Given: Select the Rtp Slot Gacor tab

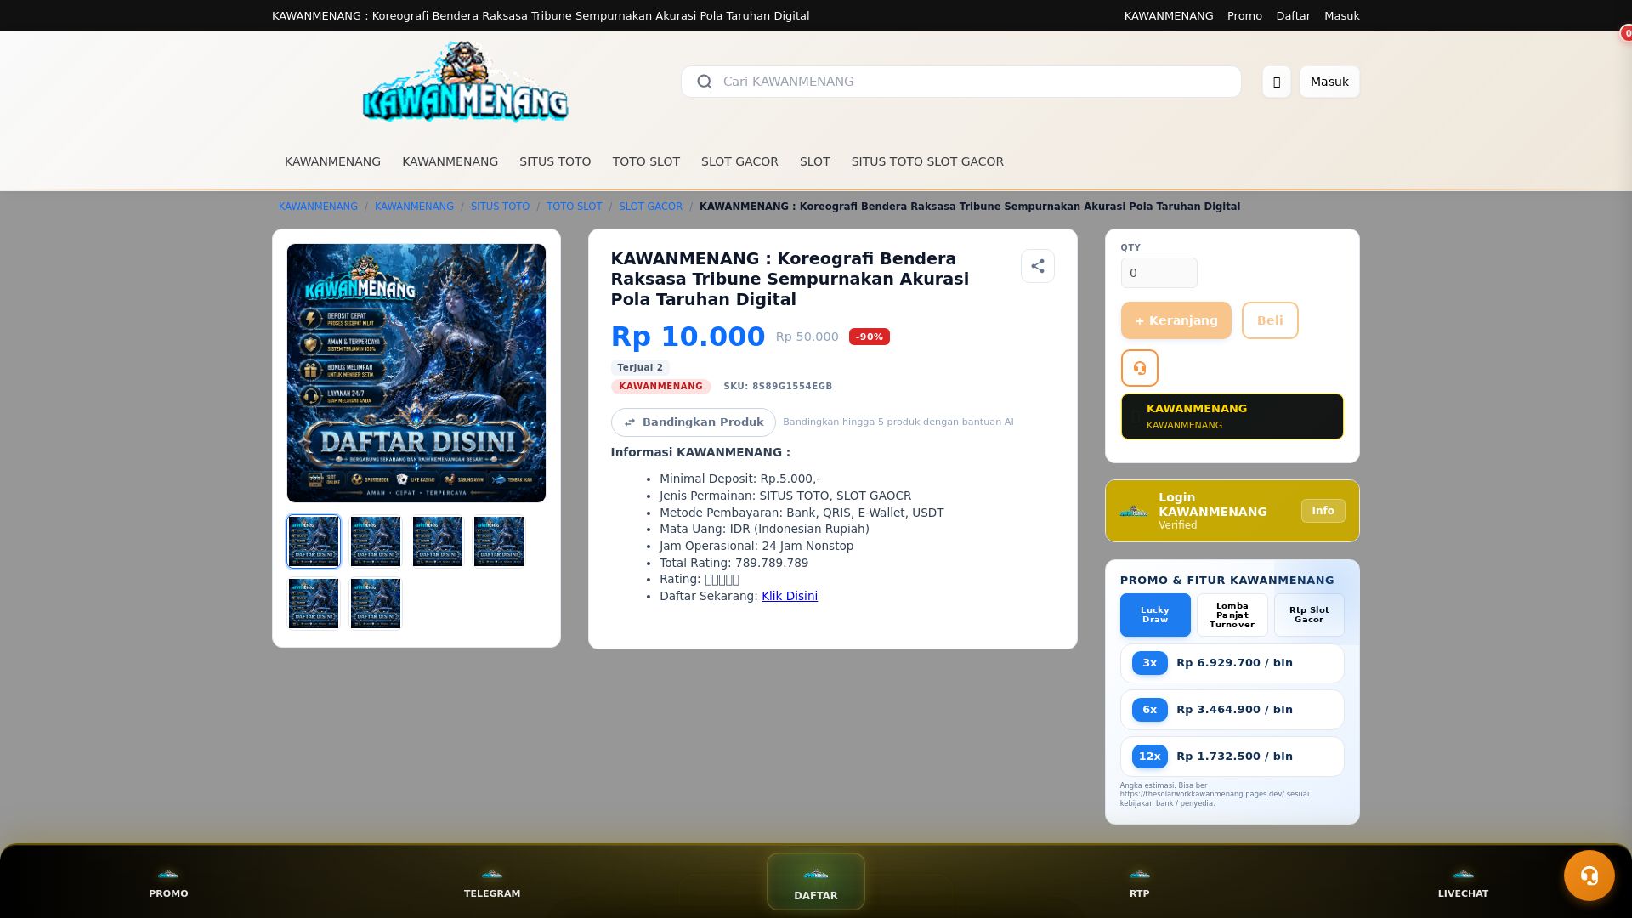Looking at the screenshot, I should coord(1308,615).
